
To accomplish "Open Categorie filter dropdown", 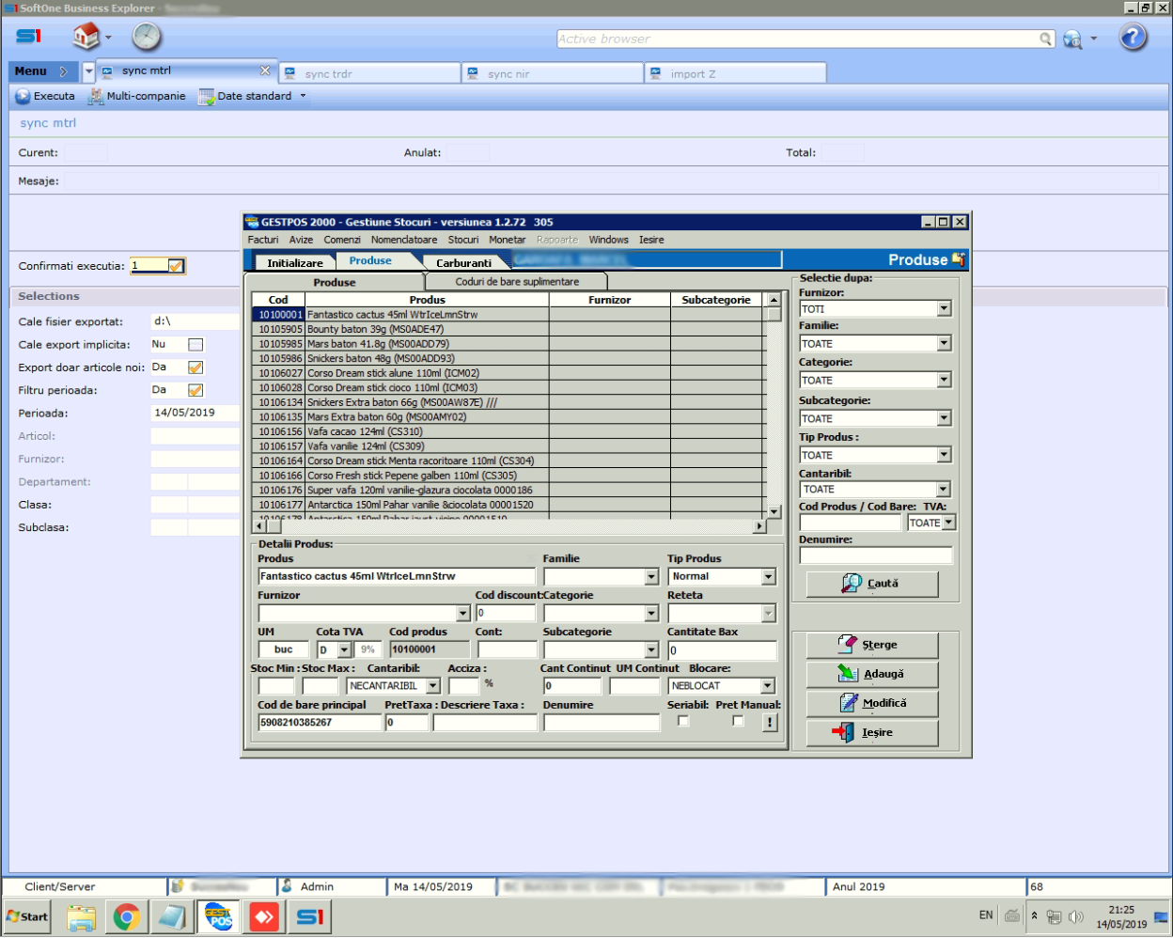I will [944, 381].
